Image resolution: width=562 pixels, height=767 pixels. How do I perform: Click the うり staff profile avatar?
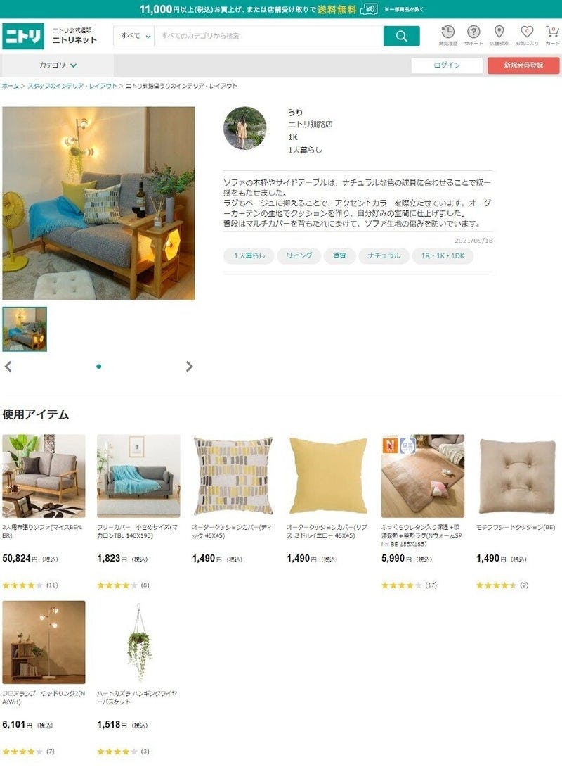(244, 127)
